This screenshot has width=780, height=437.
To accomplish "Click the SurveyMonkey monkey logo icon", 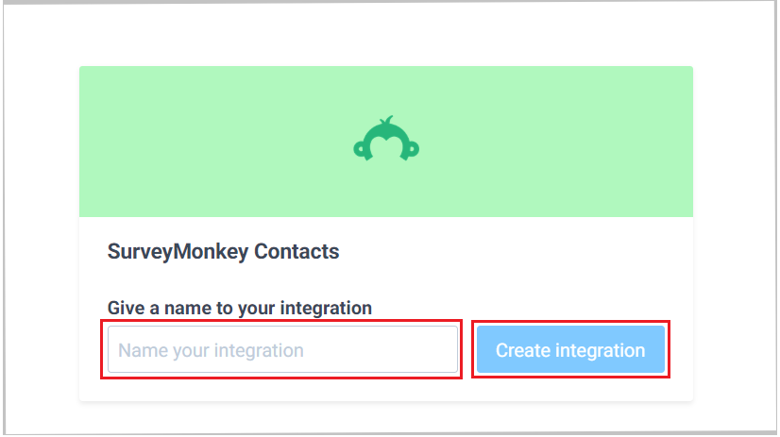I will [386, 140].
